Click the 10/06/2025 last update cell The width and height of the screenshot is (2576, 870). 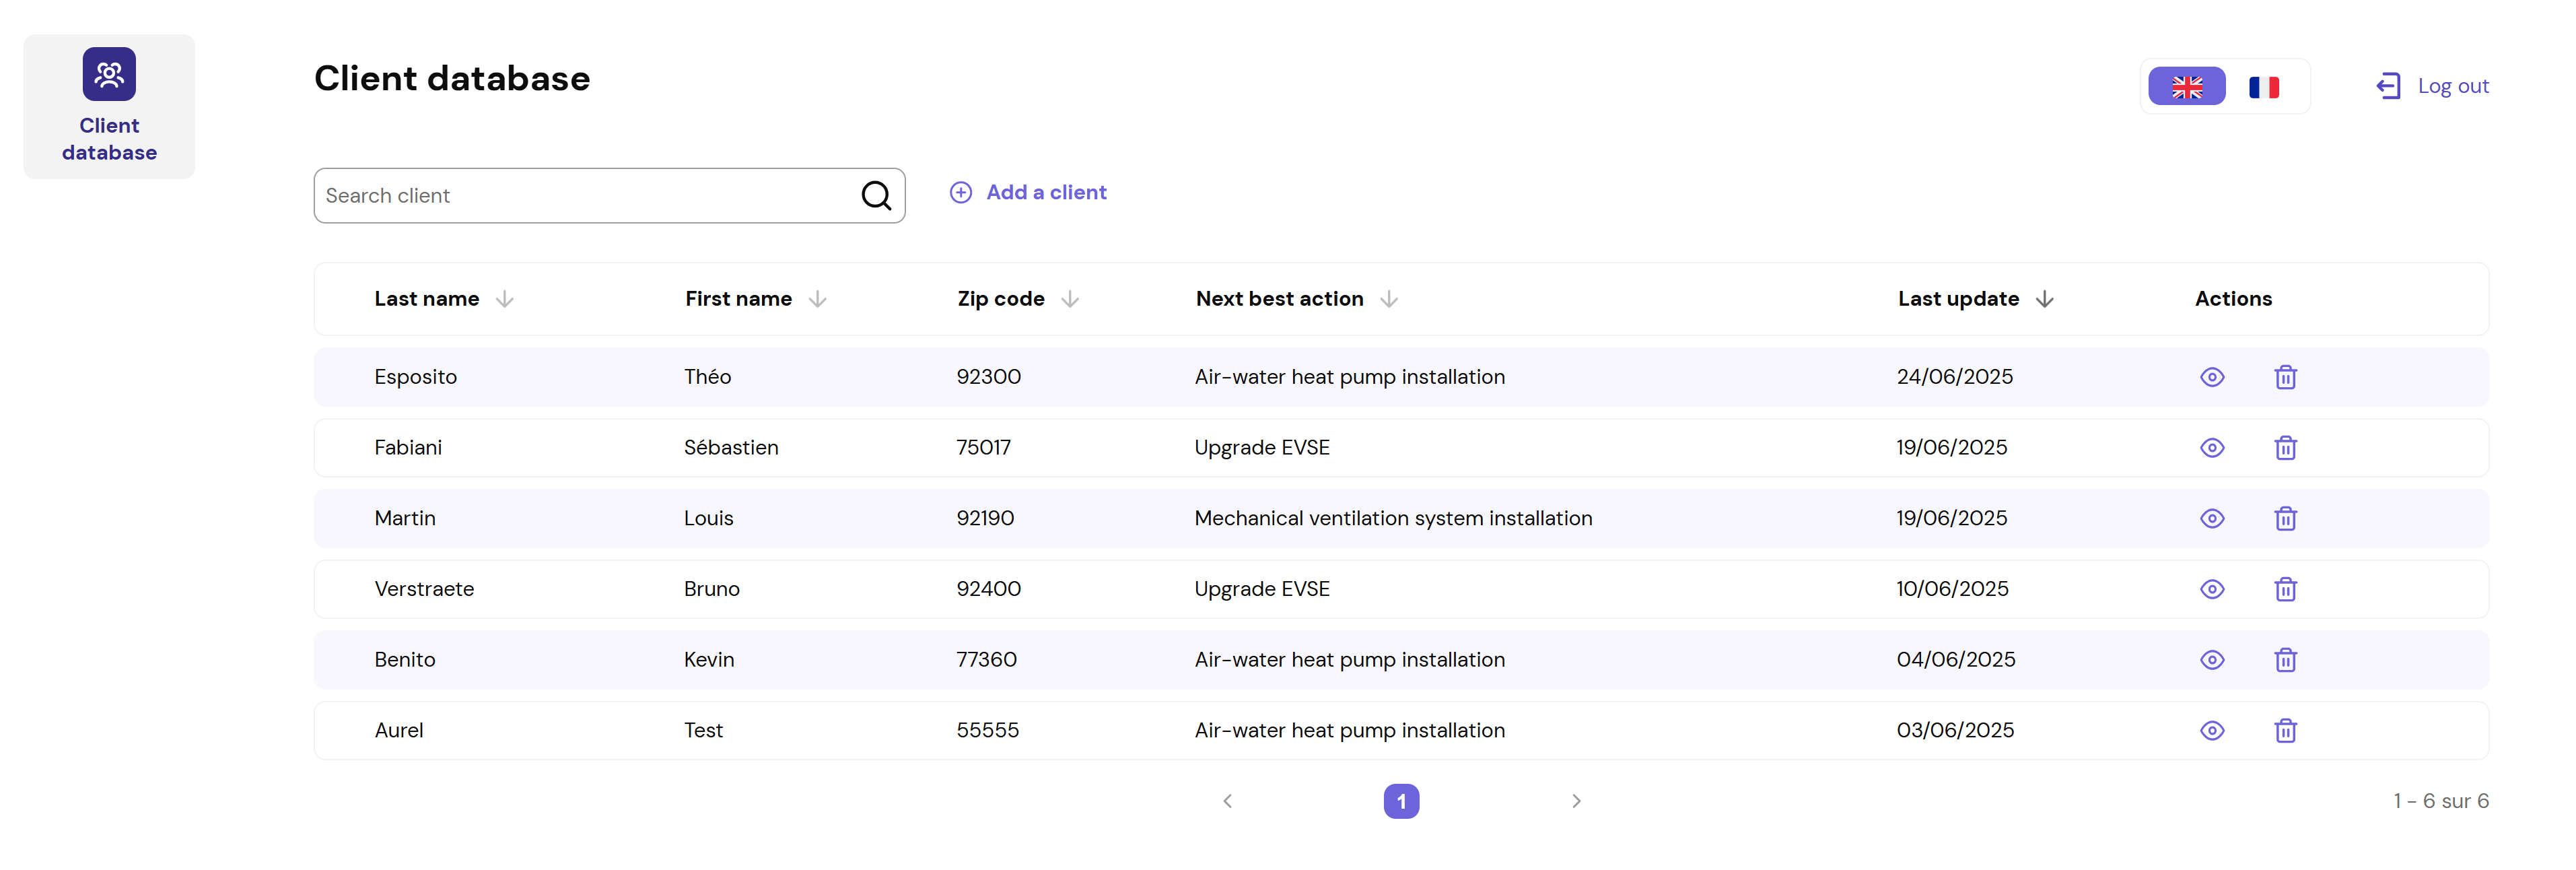[1952, 590]
